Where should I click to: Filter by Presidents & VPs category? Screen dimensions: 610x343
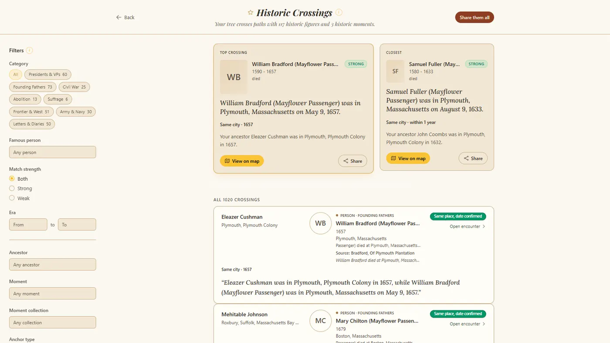pos(48,74)
